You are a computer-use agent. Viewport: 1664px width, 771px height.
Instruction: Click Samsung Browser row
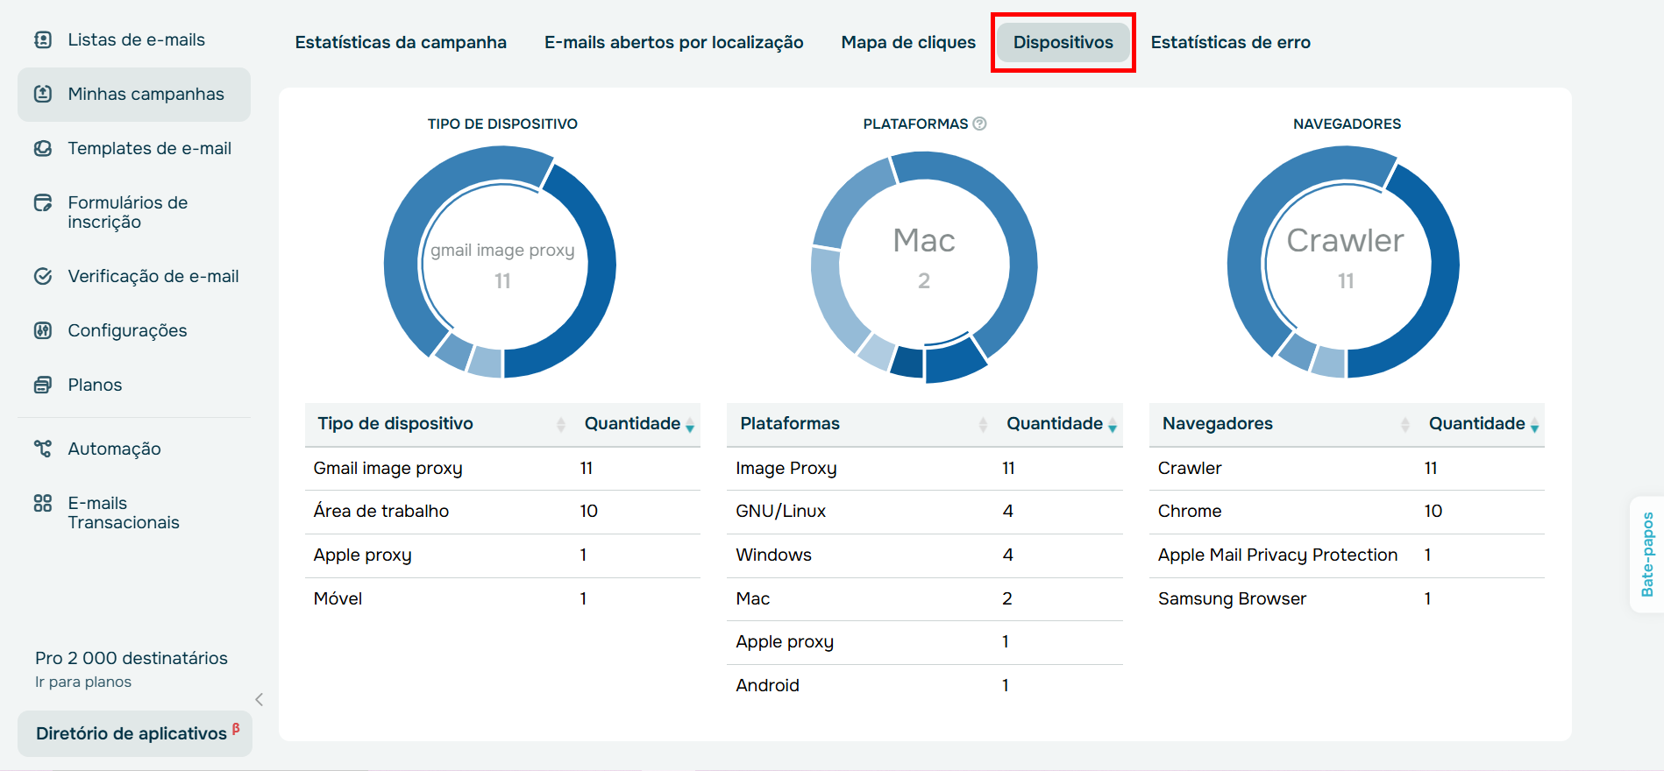(x=1347, y=599)
